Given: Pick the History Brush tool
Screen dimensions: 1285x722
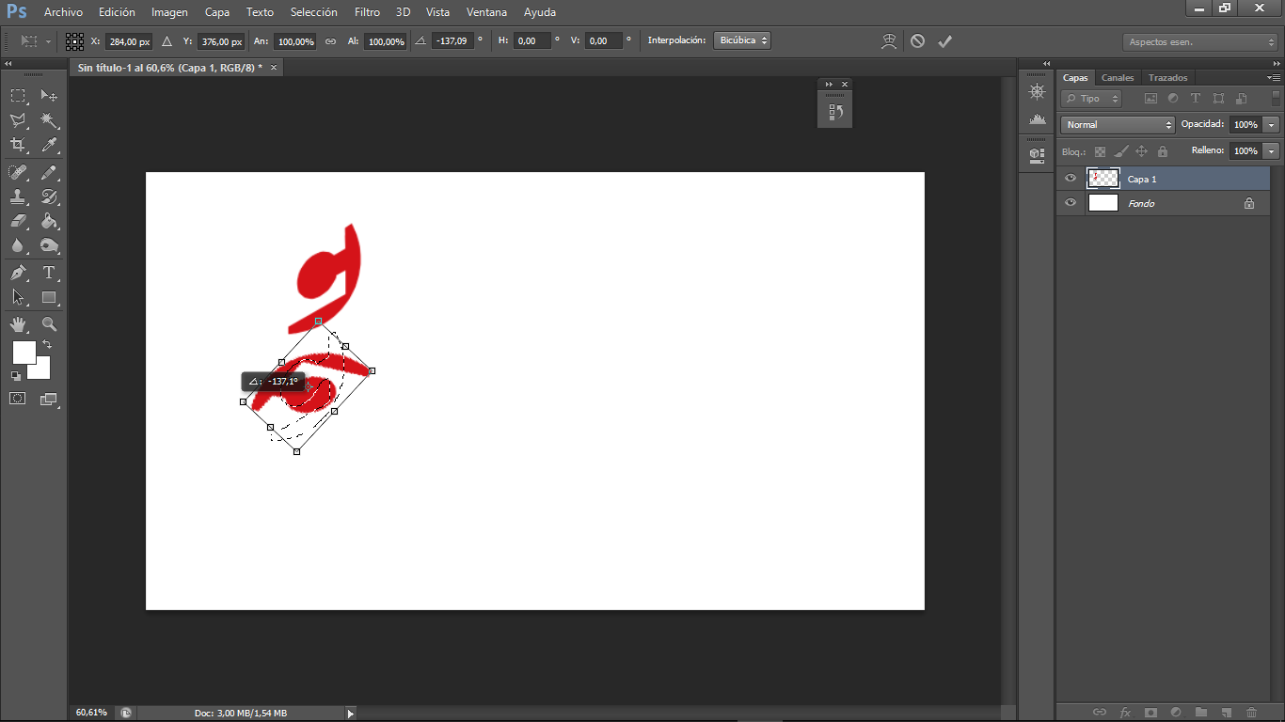Looking at the screenshot, I should pyautogui.click(x=49, y=197).
